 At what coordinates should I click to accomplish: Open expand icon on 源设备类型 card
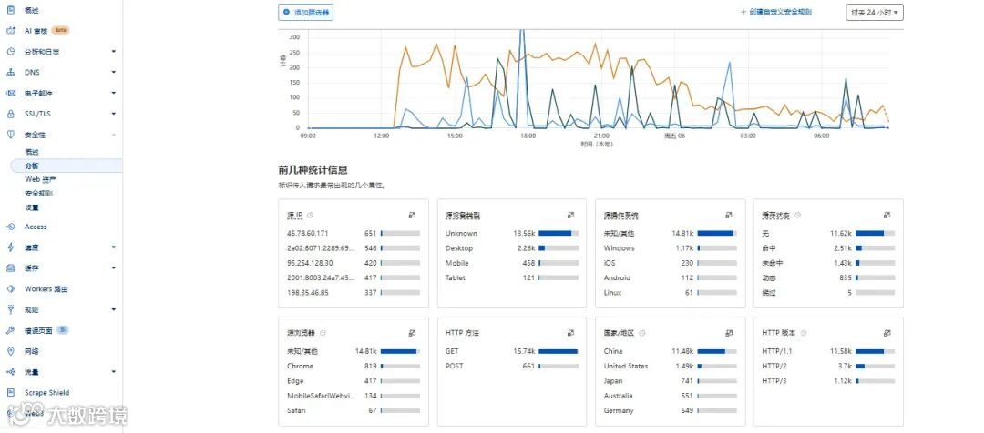tap(570, 215)
